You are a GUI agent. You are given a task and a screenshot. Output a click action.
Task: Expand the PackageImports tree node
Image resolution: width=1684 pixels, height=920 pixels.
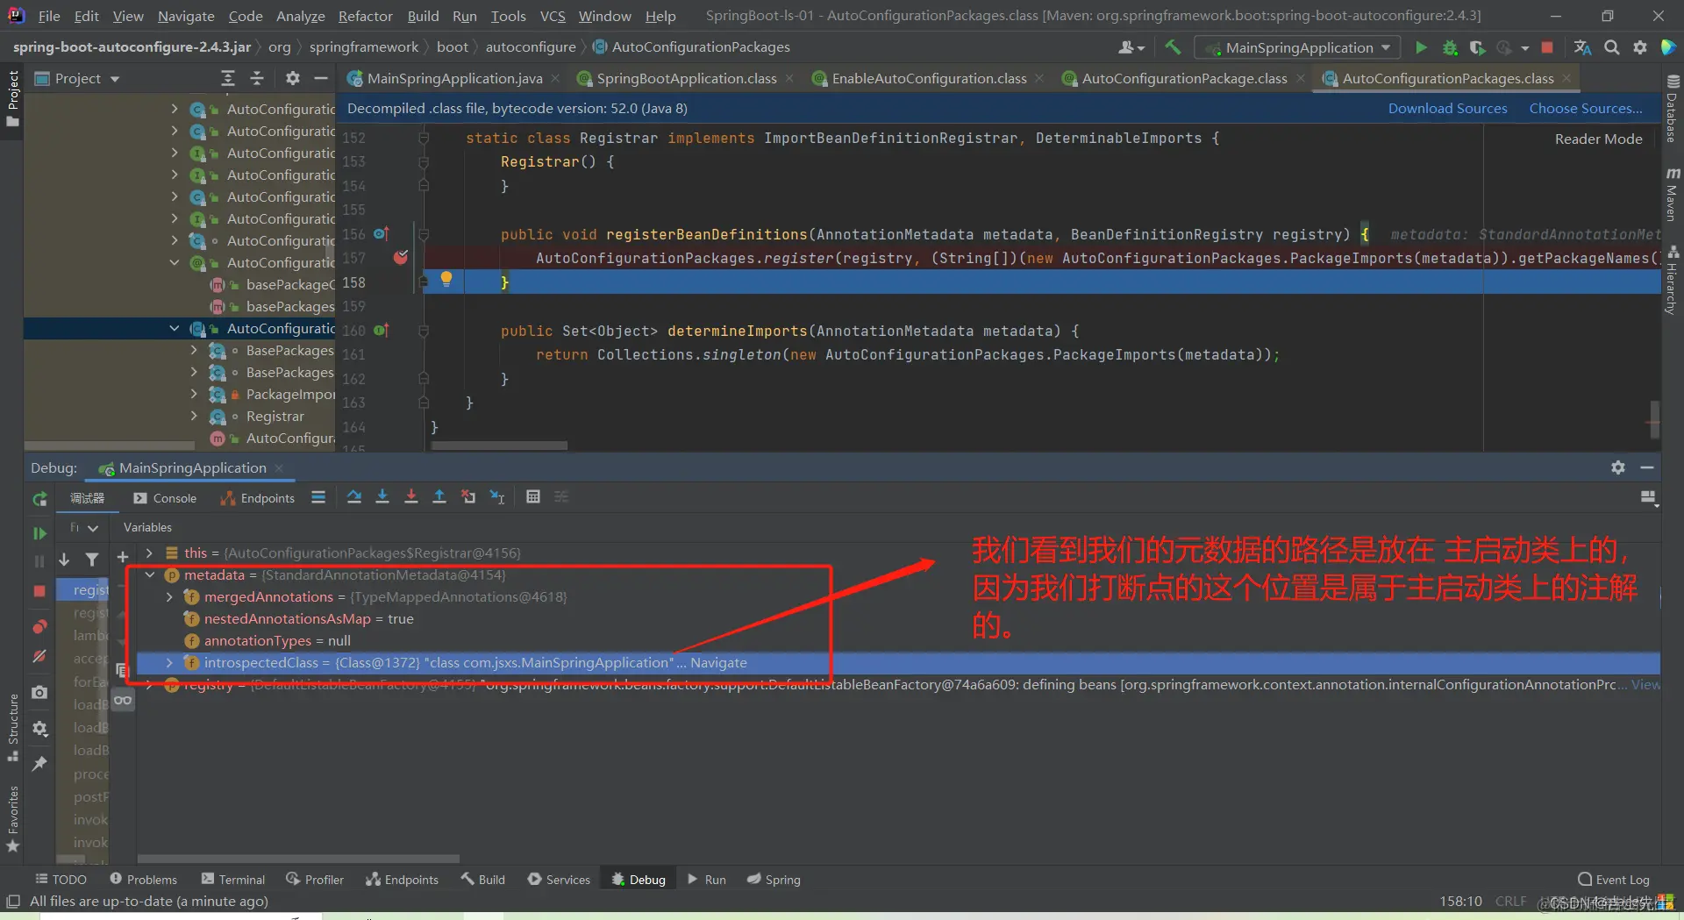click(x=194, y=395)
